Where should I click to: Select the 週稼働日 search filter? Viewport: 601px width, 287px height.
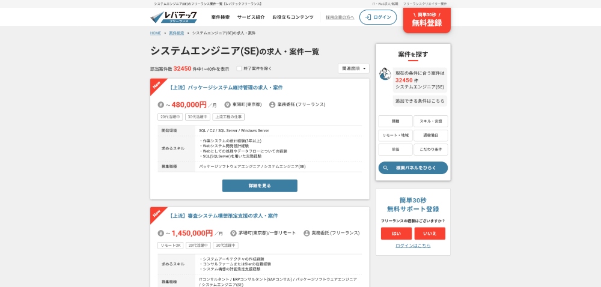coord(431,136)
